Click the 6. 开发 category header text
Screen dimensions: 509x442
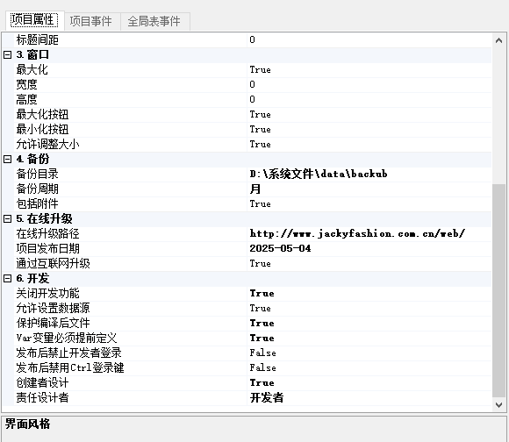32,279
